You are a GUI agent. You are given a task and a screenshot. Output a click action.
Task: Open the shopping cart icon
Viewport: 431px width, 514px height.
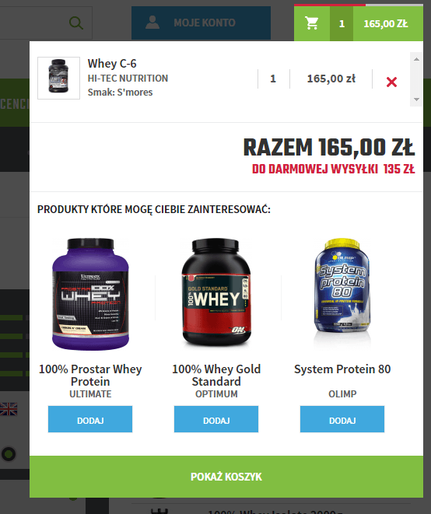pyautogui.click(x=312, y=23)
